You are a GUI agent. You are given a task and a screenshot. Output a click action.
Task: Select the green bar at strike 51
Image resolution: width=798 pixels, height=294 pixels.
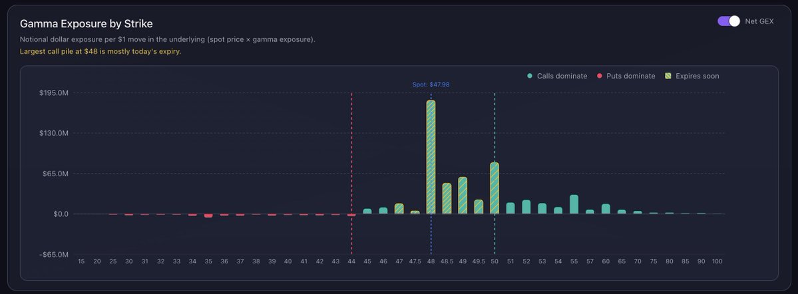(510, 208)
